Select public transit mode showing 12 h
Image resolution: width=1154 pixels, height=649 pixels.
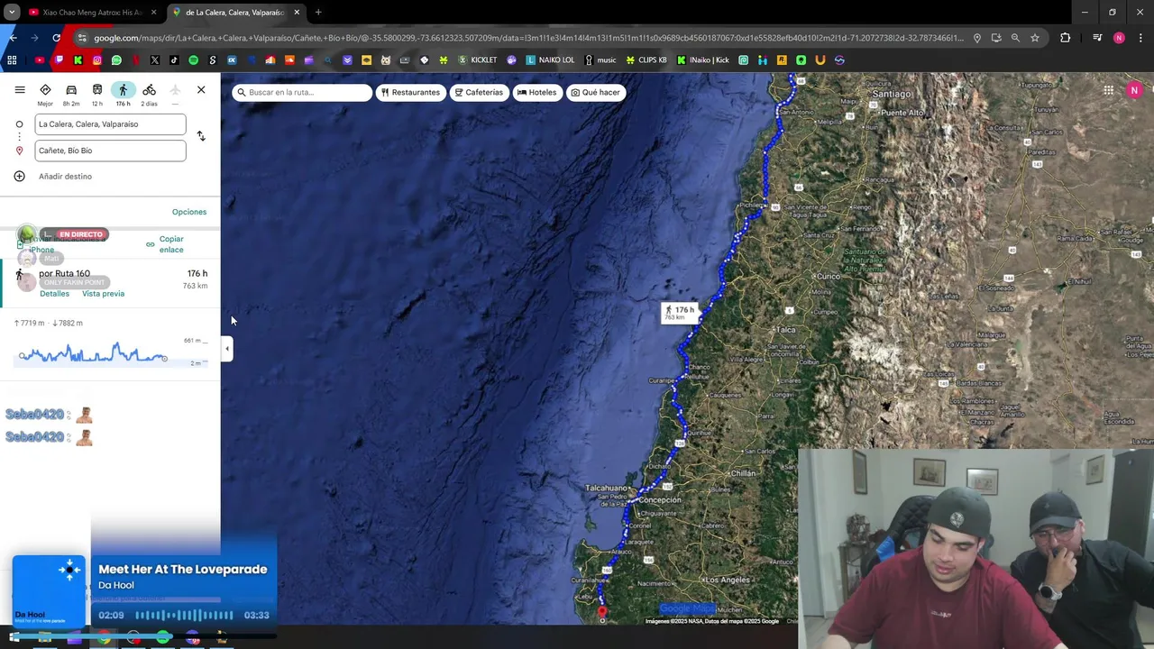click(x=97, y=94)
